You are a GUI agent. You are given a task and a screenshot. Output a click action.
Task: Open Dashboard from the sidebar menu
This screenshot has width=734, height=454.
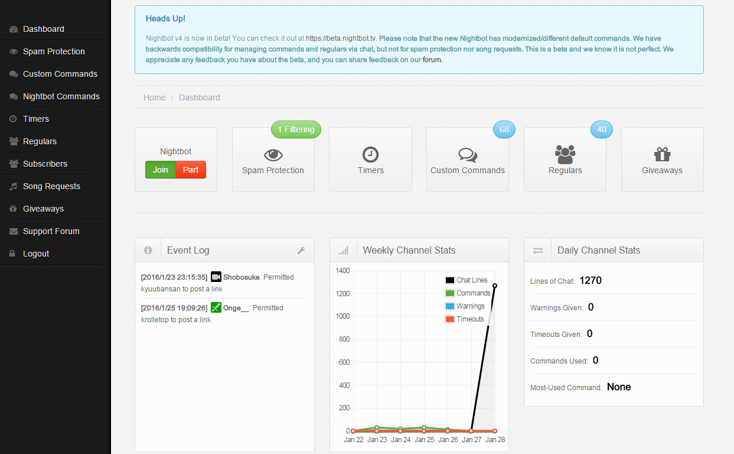coord(55,29)
